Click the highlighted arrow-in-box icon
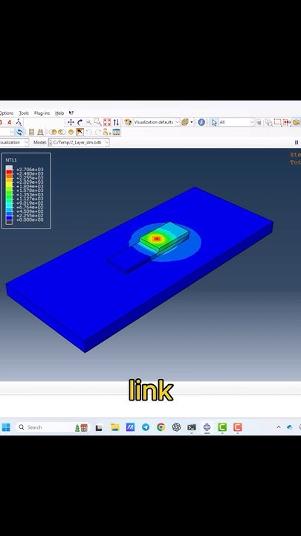 click(x=80, y=132)
